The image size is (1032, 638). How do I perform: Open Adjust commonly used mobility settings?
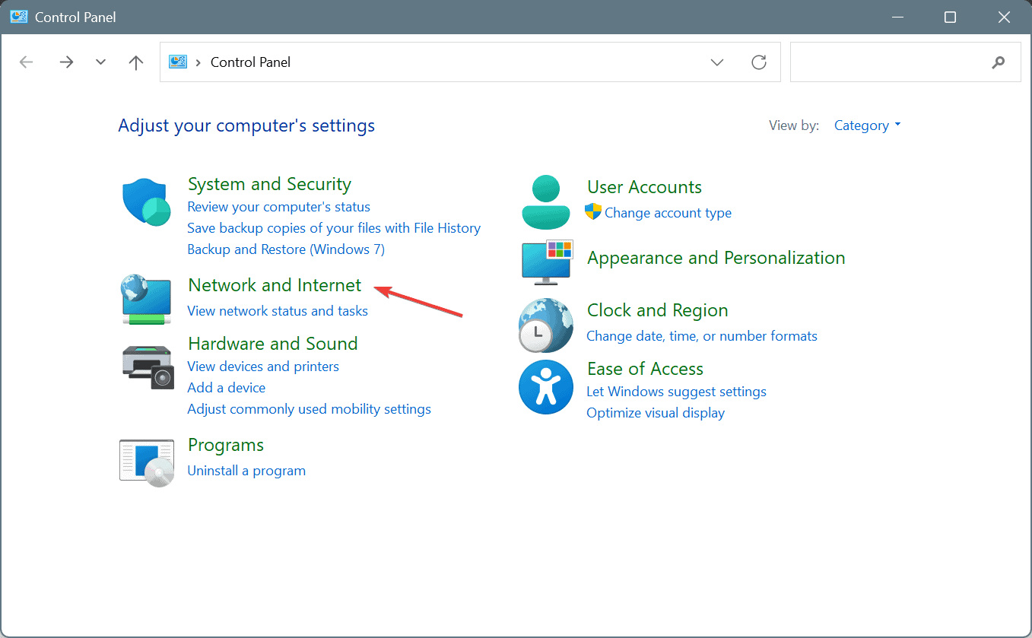click(309, 409)
